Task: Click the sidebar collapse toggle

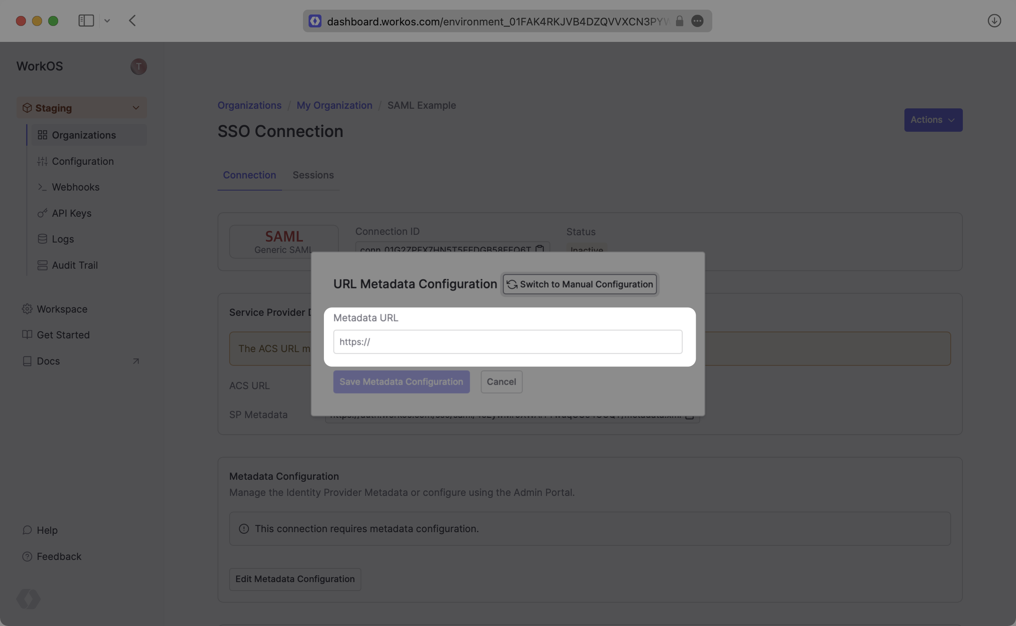Action: pos(86,20)
